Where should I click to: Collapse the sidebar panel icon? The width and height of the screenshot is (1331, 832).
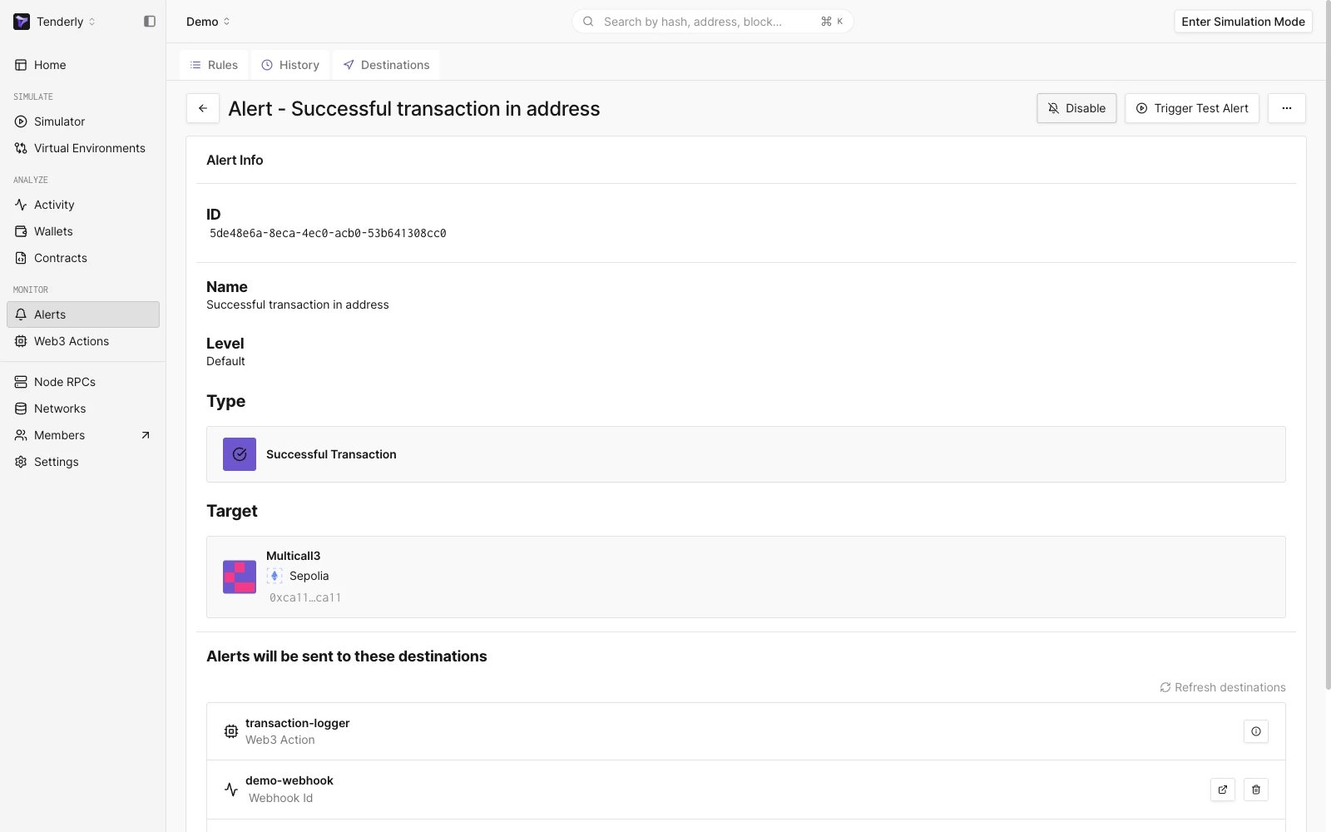tap(150, 22)
